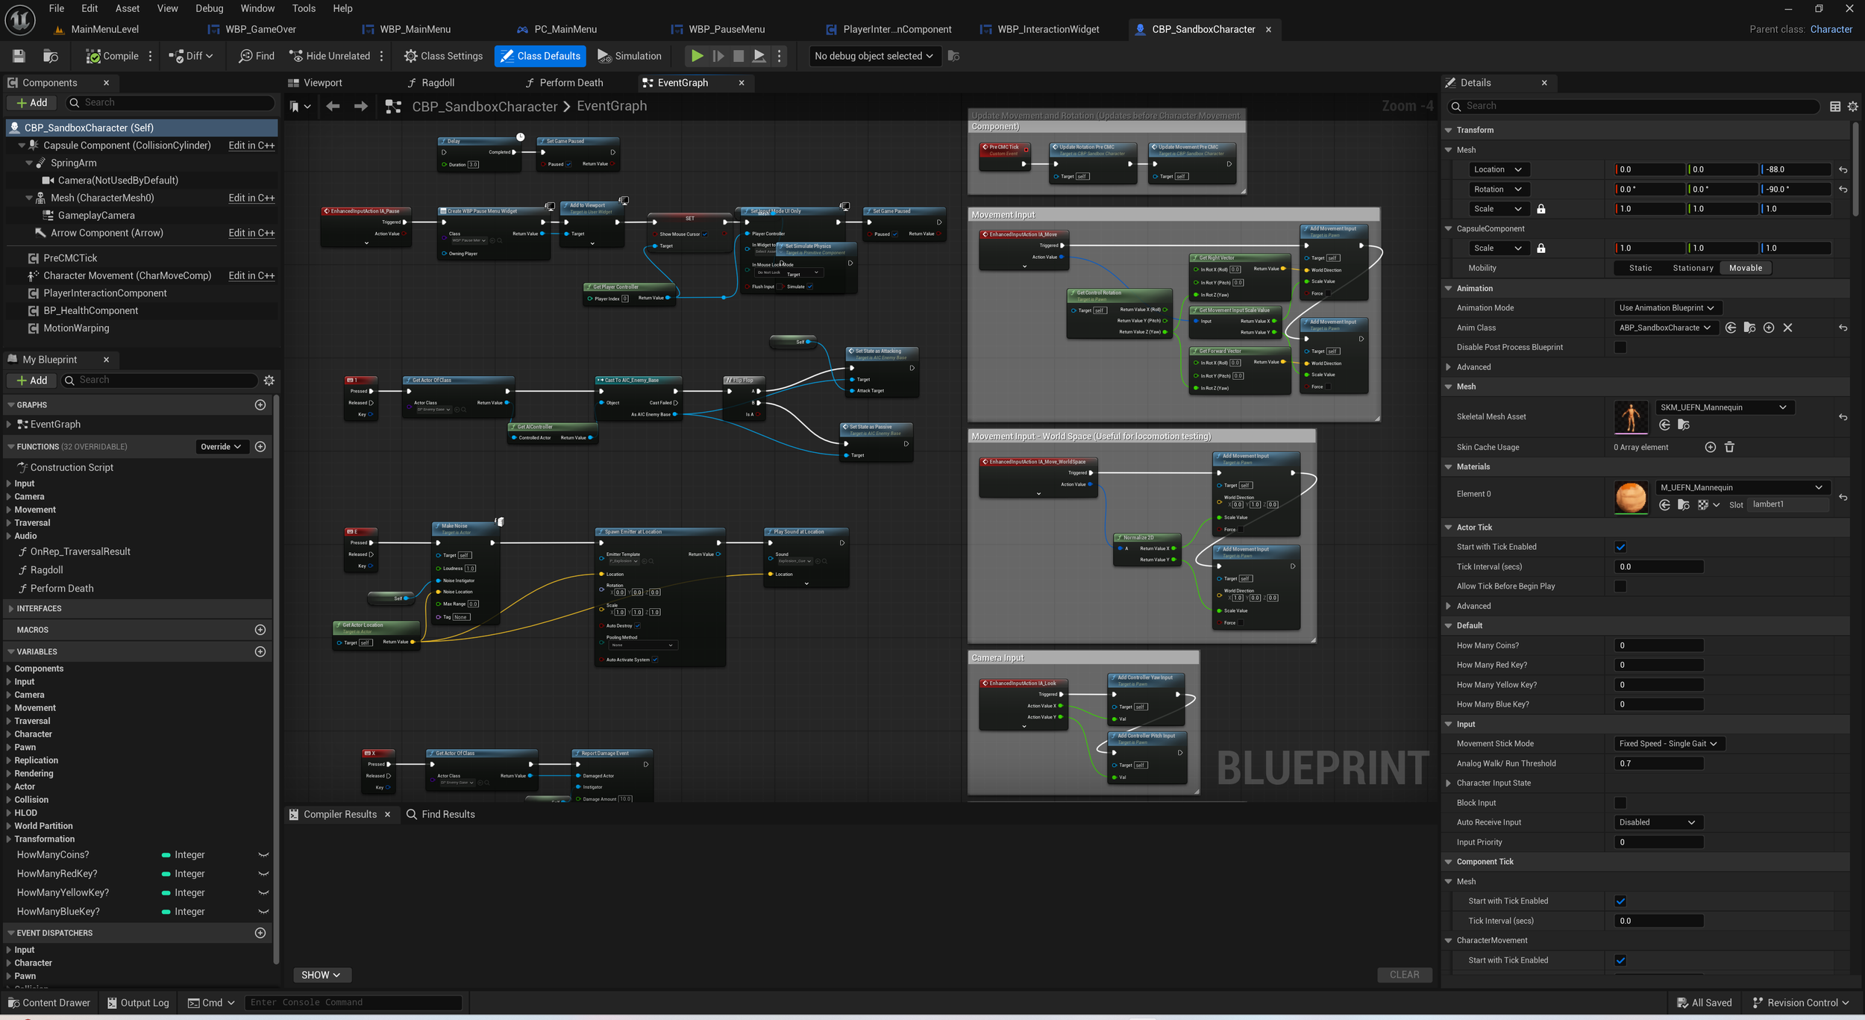Image resolution: width=1865 pixels, height=1020 pixels.
Task: Open Class Settings
Action: (443, 56)
